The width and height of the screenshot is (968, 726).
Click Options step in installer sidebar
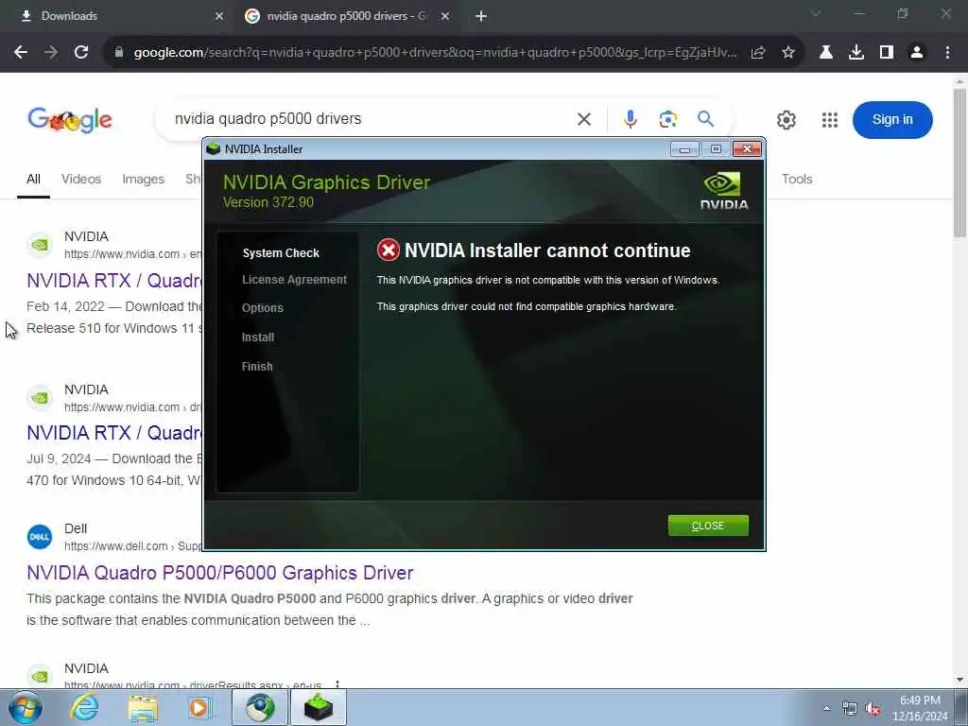tap(263, 308)
